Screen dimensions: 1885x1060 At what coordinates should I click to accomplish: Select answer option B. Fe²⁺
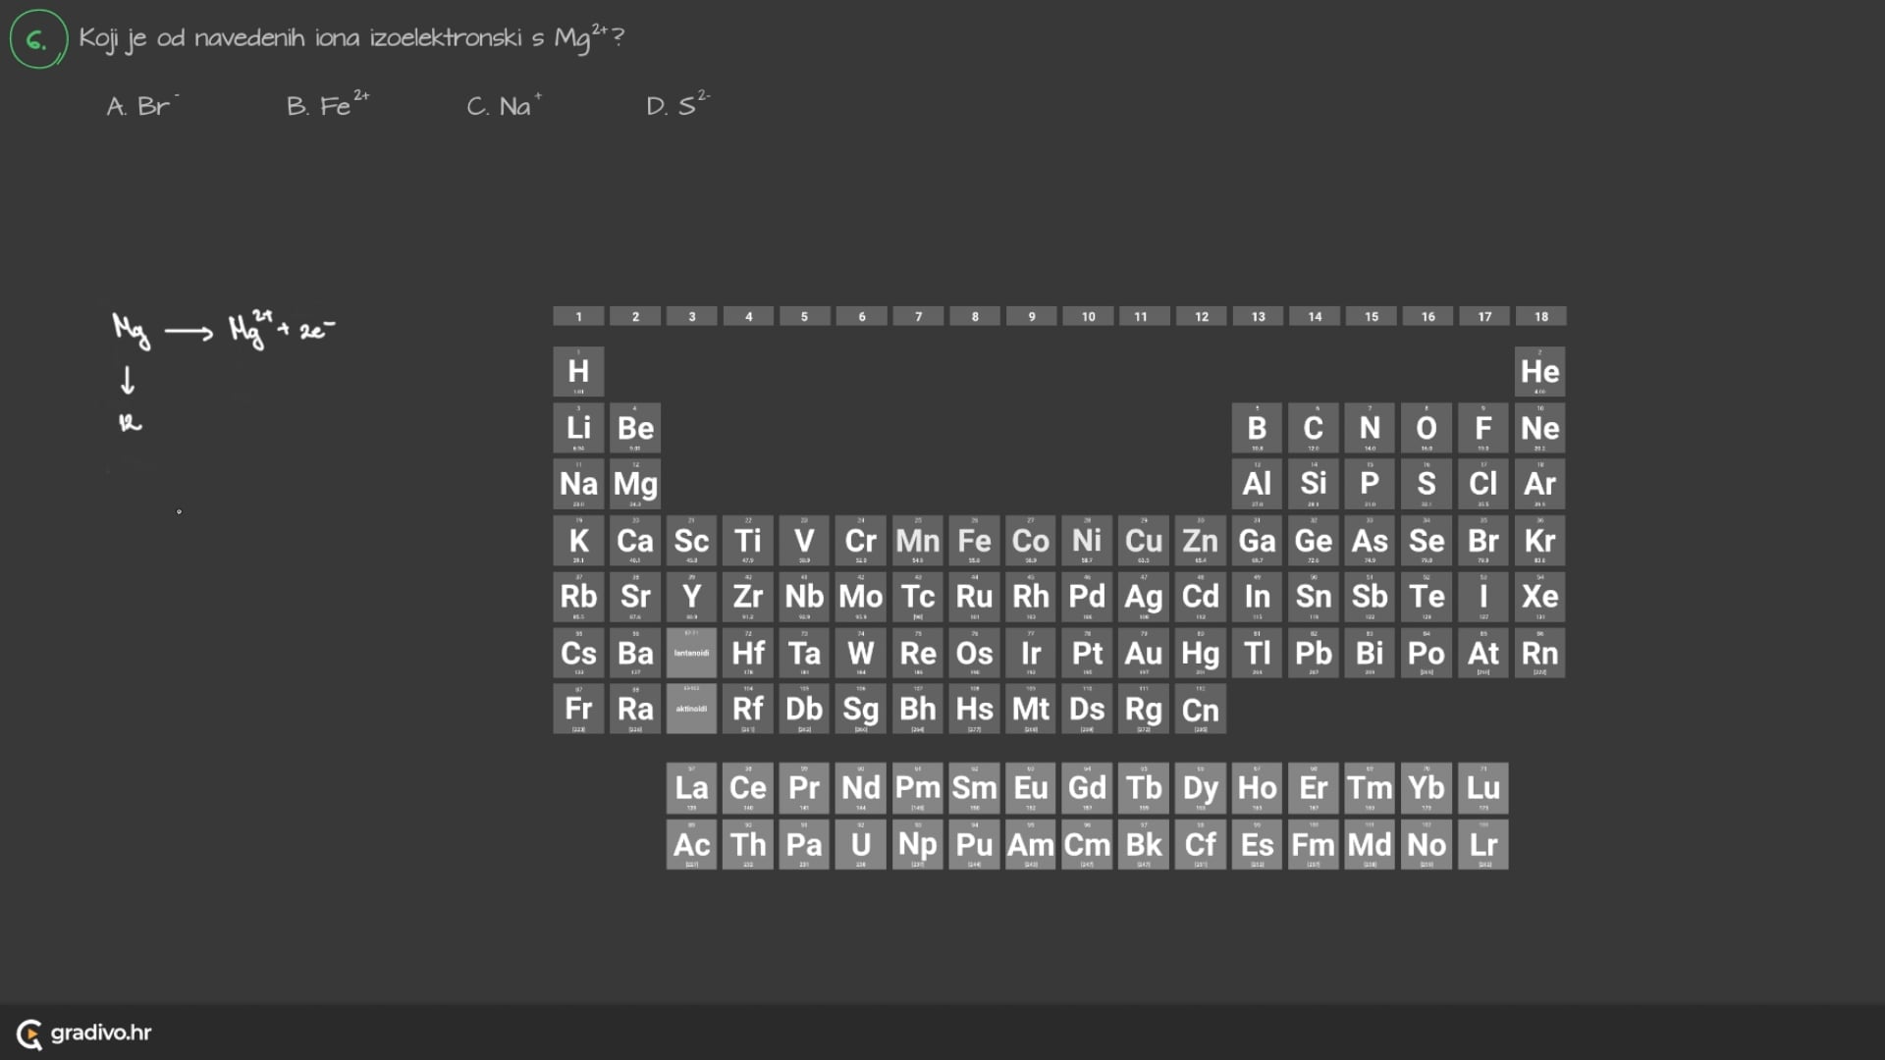327,104
